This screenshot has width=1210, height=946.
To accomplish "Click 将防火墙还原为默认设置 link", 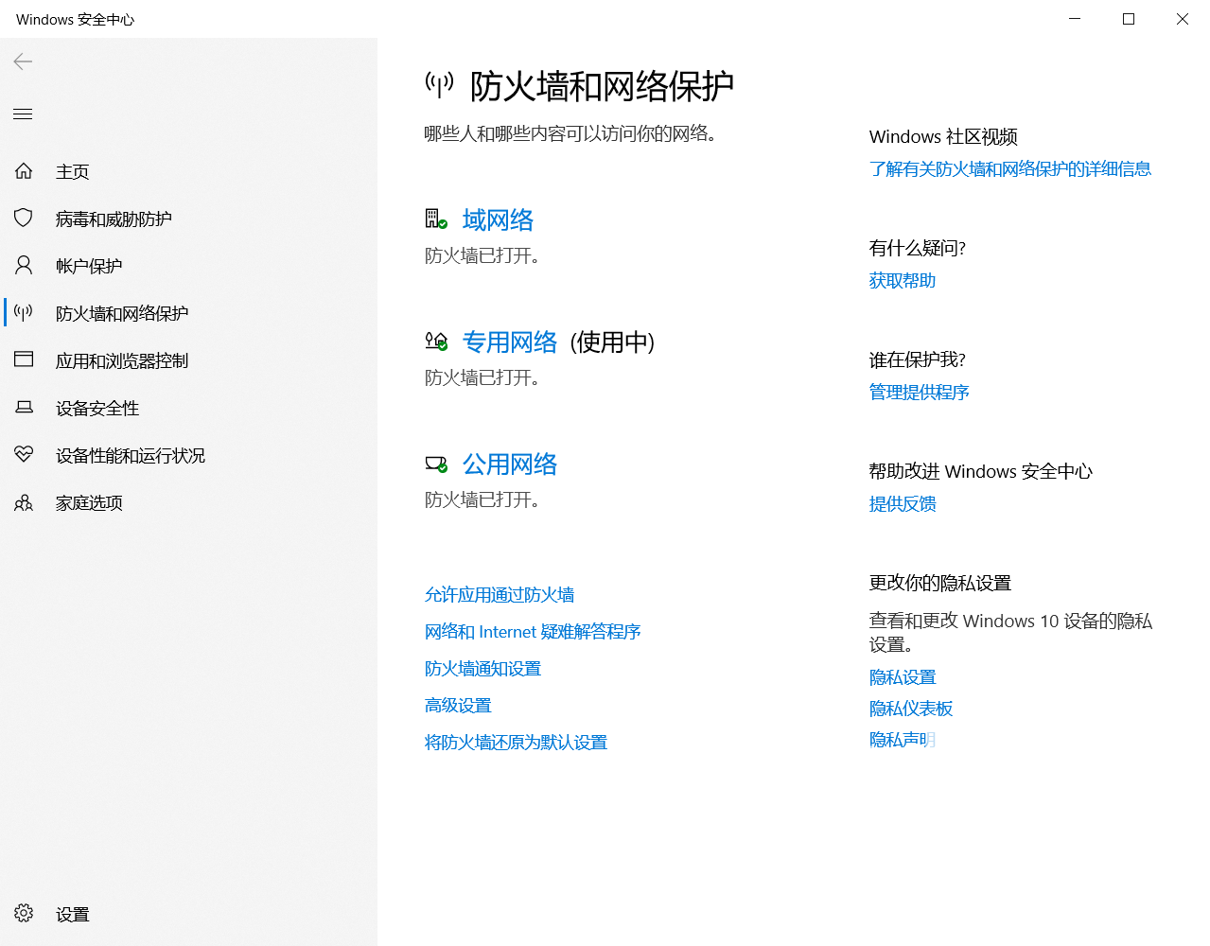I will [516, 743].
